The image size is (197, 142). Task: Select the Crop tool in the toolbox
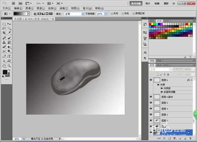tap(4, 33)
